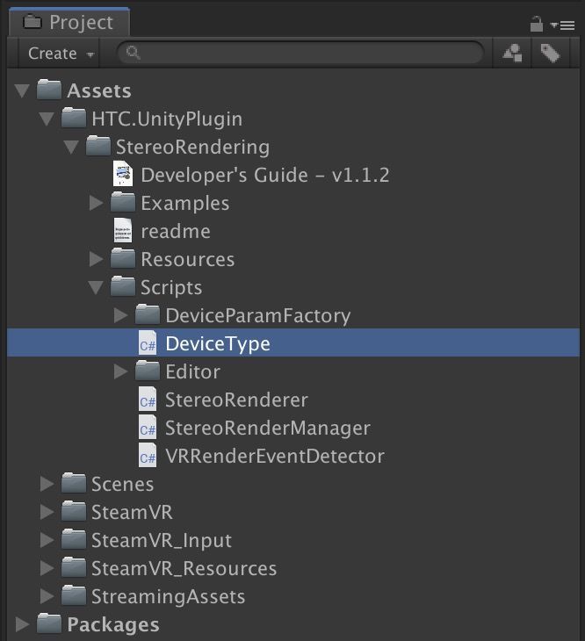Click into the project search field
Screen dimensions: 585x641
click(300, 53)
